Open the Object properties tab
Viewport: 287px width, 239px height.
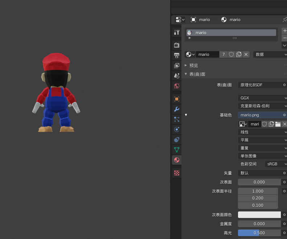(177, 99)
